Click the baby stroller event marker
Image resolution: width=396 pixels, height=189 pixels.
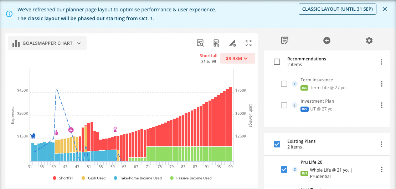pos(33,136)
